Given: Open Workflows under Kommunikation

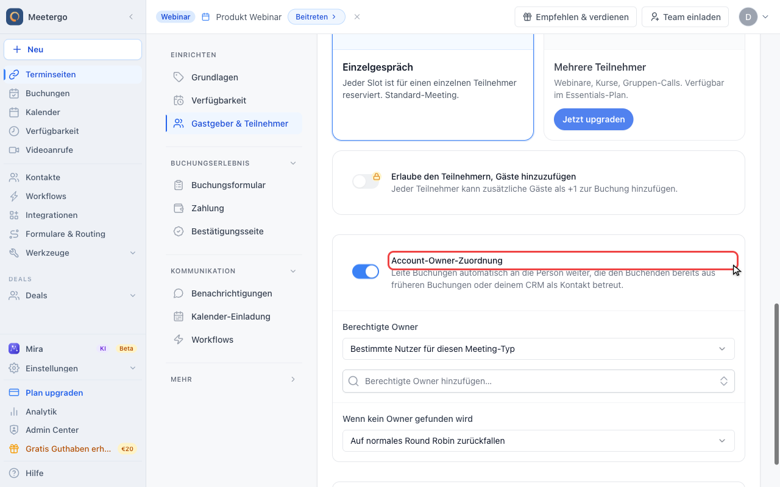Looking at the screenshot, I should coord(234,340).
